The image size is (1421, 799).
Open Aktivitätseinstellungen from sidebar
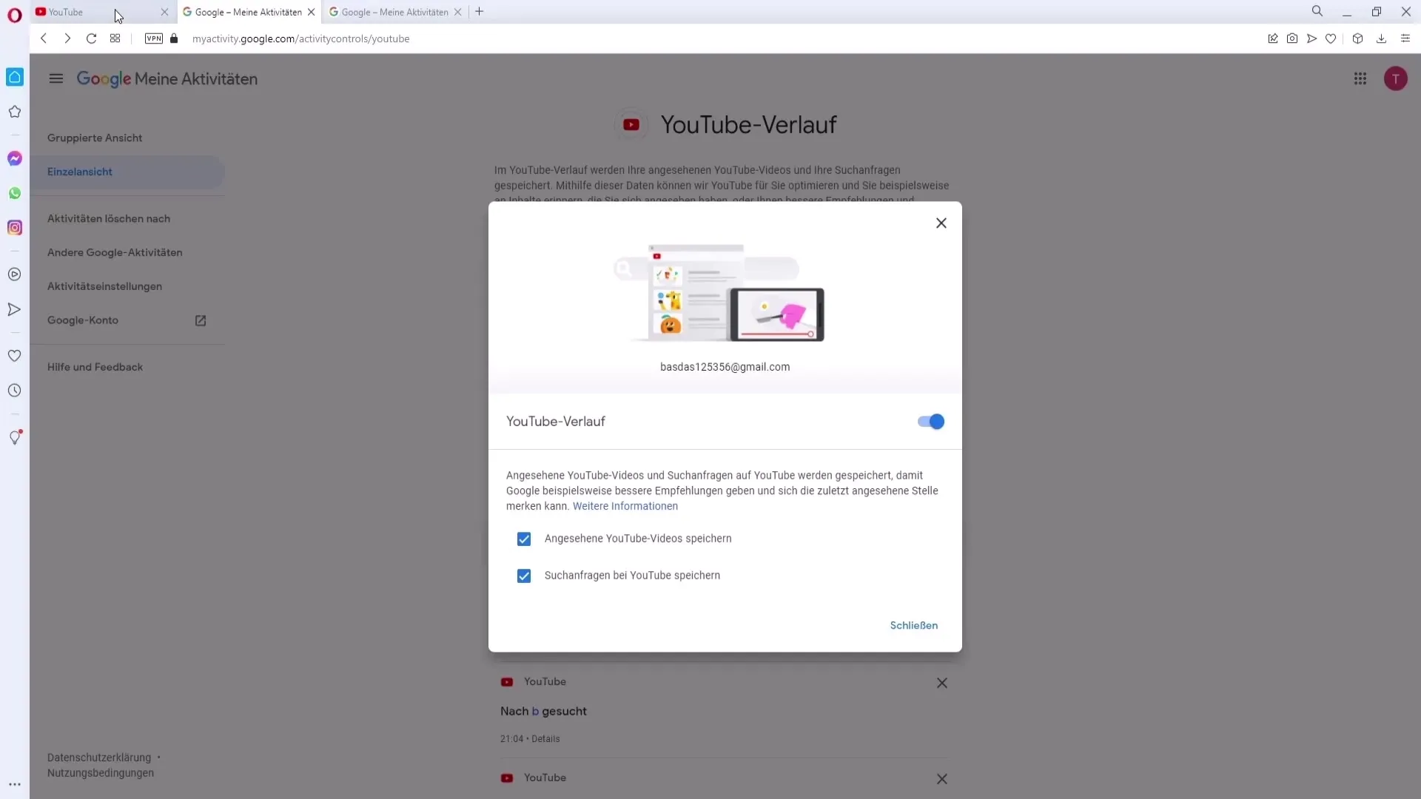[x=104, y=286]
